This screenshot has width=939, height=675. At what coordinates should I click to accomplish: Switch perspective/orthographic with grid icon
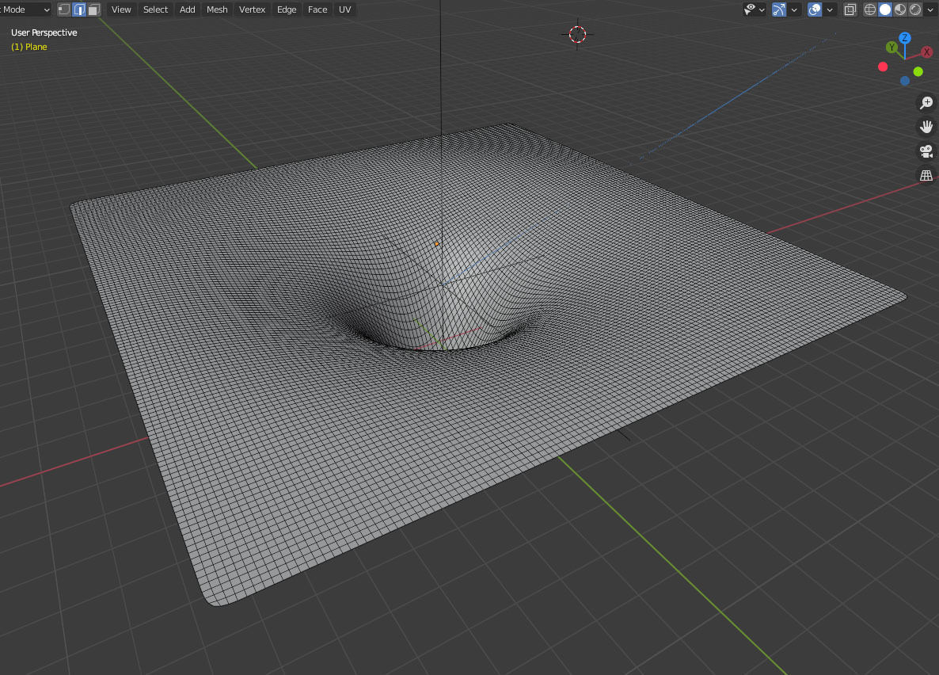(926, 175)
